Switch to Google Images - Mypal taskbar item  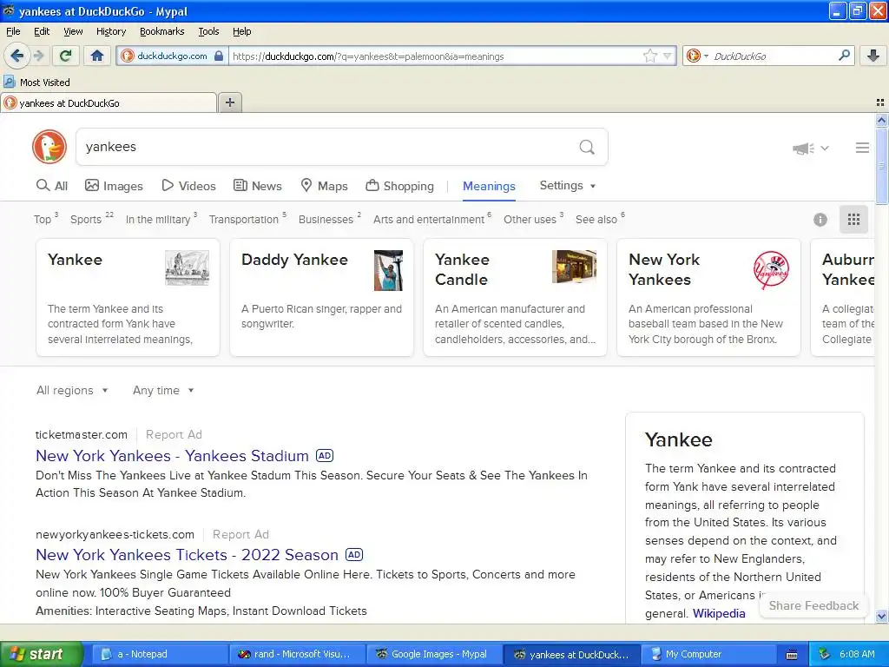[x=434, y=654]
